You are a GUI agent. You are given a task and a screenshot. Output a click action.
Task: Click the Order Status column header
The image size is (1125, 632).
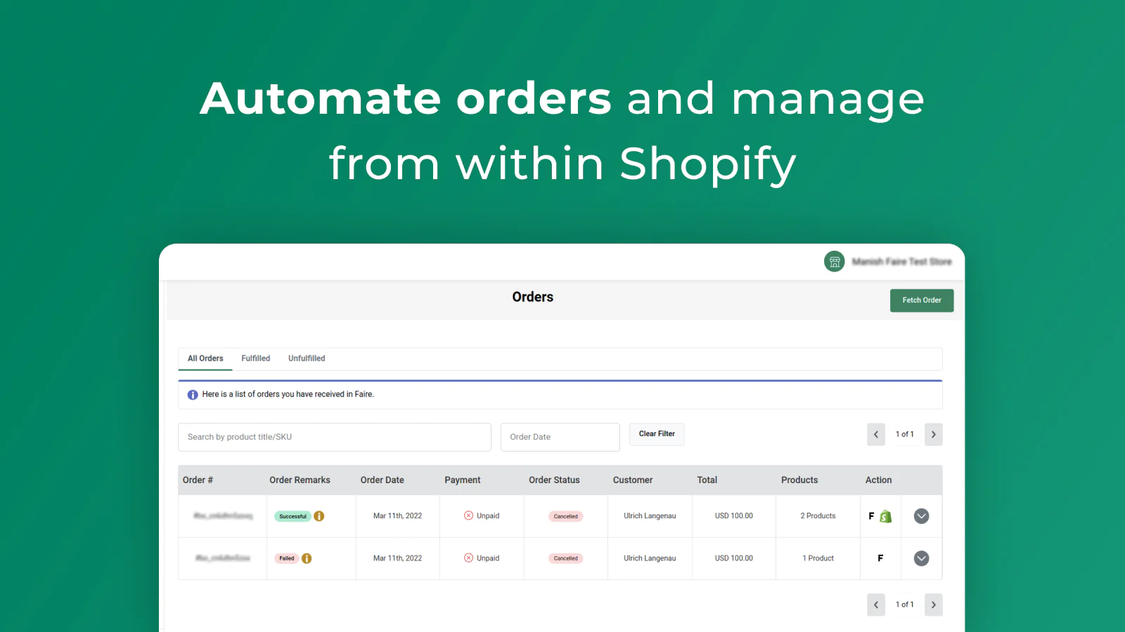(x=554, y=480)
